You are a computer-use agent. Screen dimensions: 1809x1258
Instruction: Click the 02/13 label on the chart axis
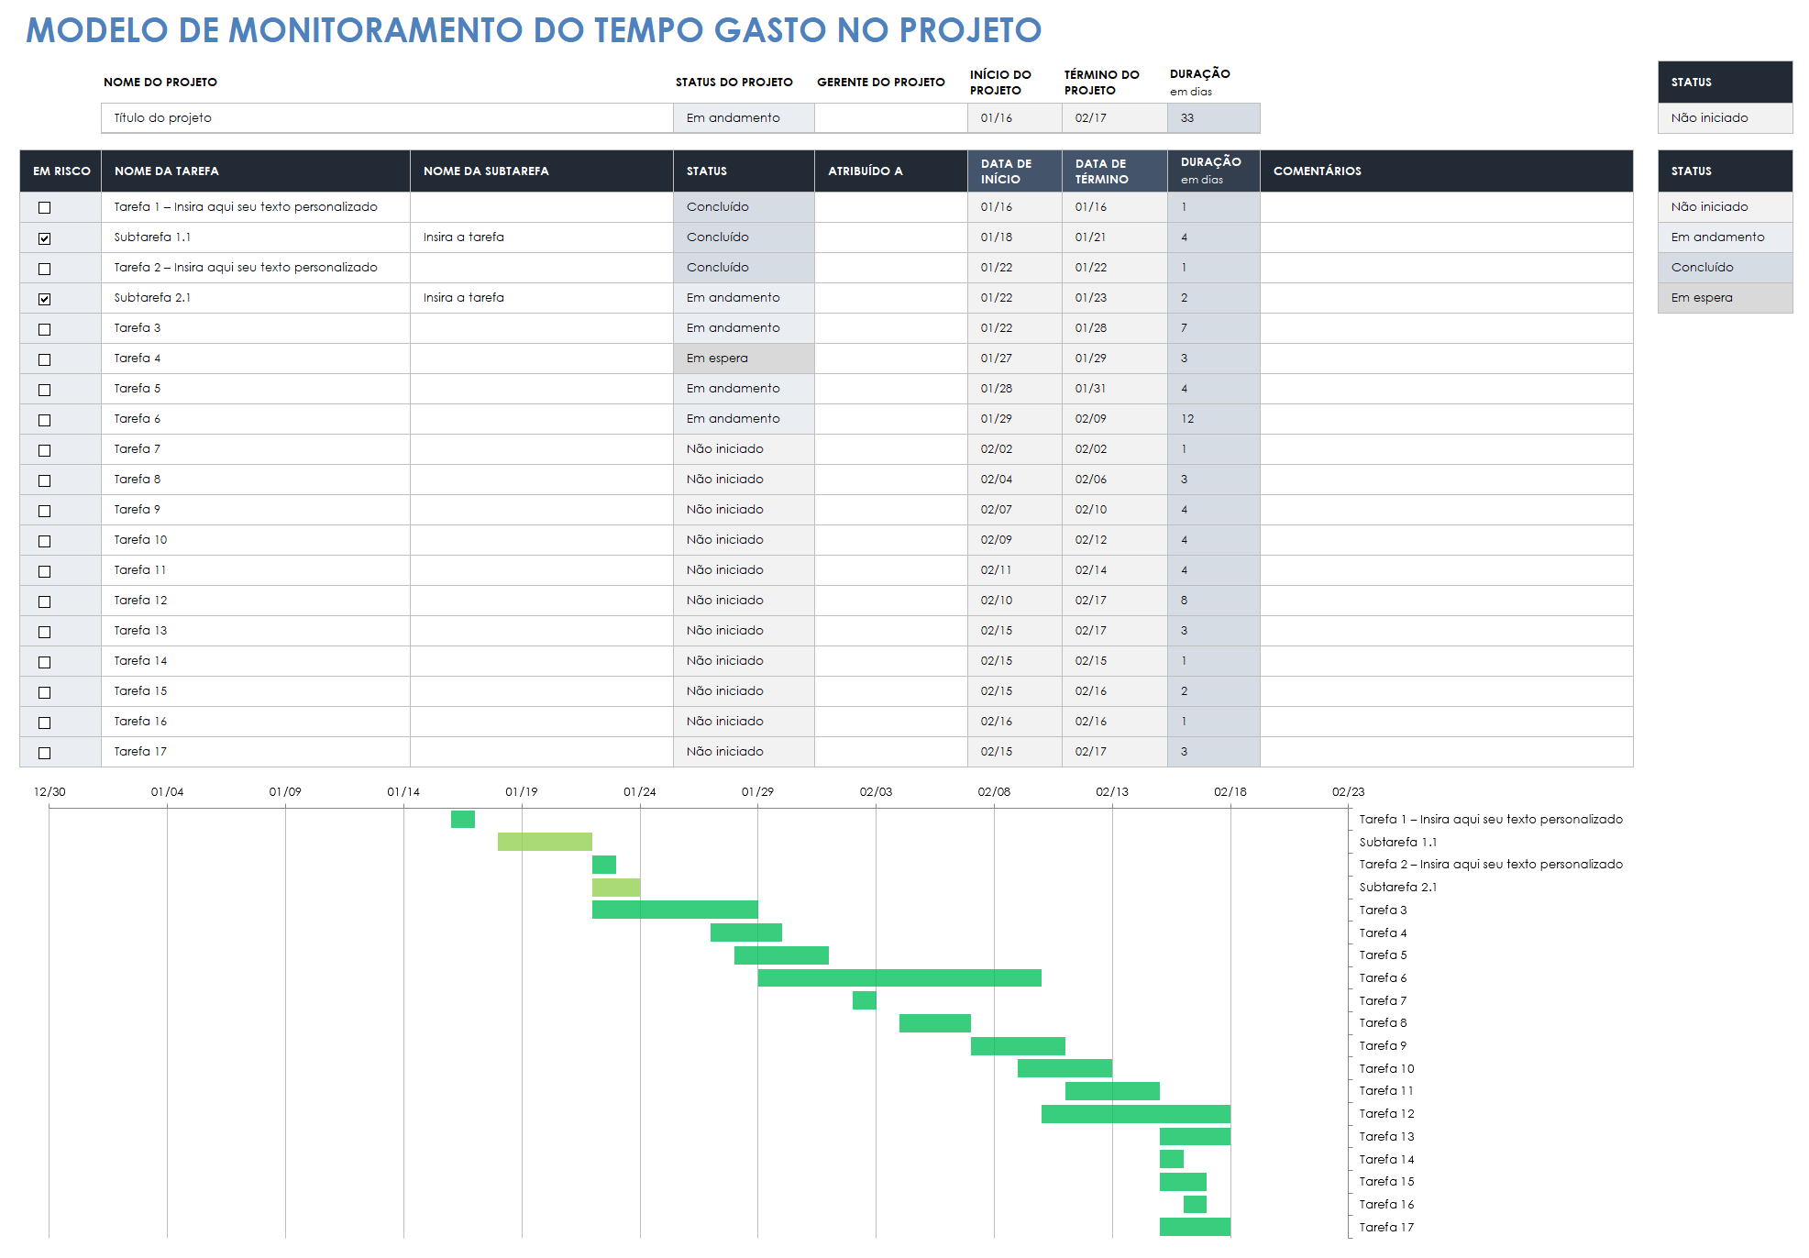[1112, 791]
